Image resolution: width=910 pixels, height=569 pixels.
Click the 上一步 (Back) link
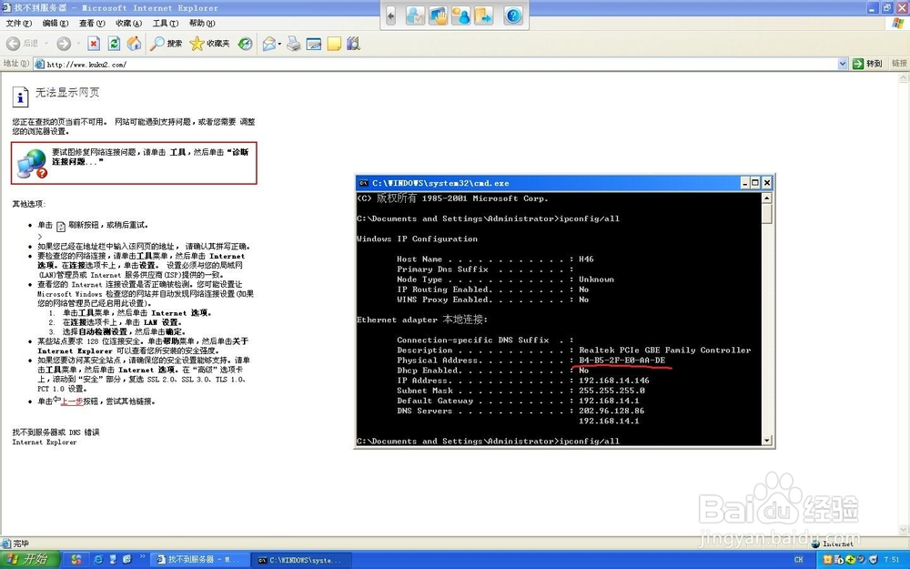coord(72,401)
